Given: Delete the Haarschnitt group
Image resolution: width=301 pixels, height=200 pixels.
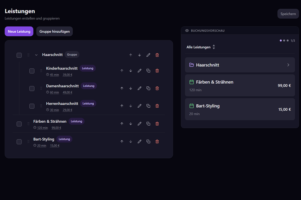Looking at the screenshot, I should click(157, 55).
